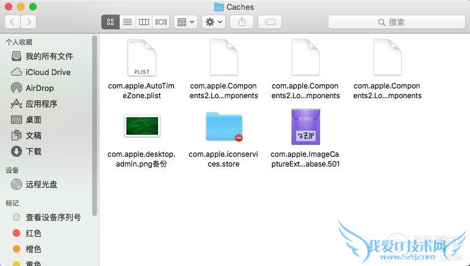Select the blank document icon directly after the PLIST file
This screenshot has height=266, width=470.
[x=223, y=58]
